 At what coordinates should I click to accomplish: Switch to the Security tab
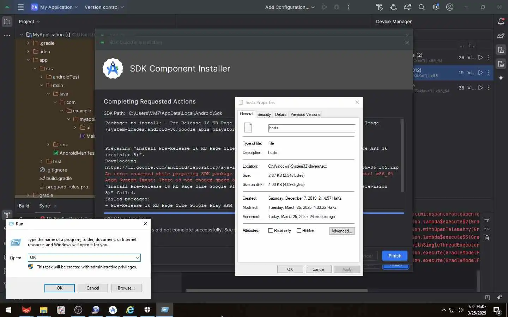[x=264, y=114]
